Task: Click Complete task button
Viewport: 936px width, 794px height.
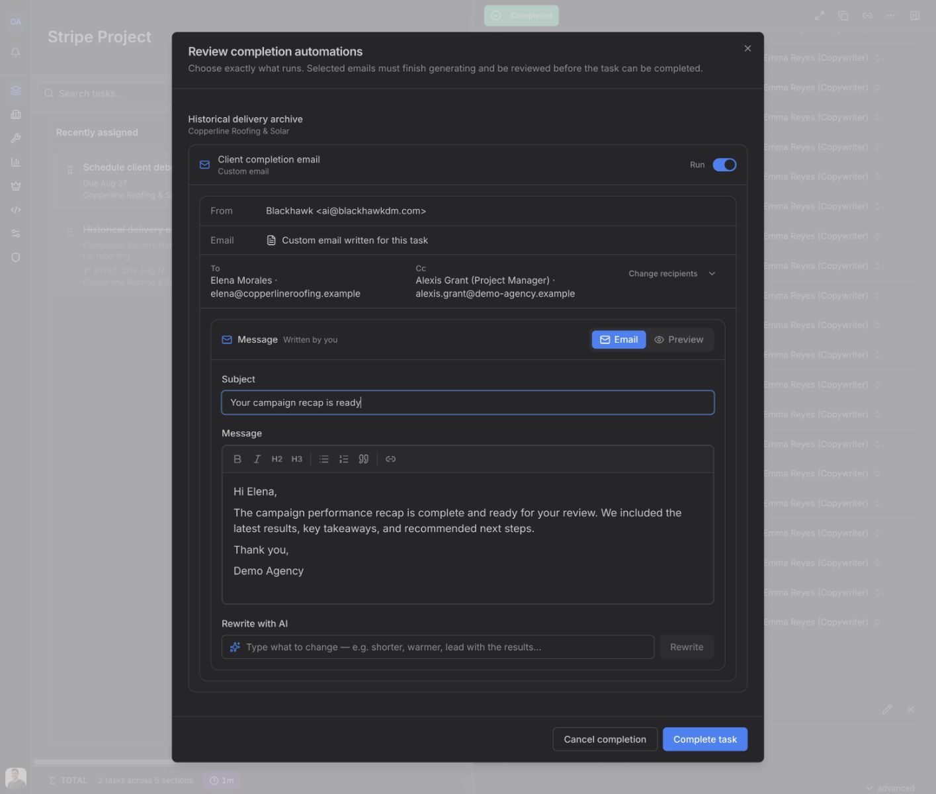Action: pos(705,739)
